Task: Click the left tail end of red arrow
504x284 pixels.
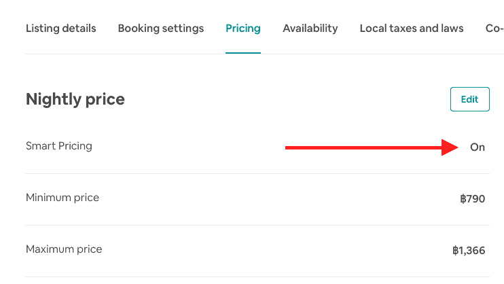Action: coord(288,147)
